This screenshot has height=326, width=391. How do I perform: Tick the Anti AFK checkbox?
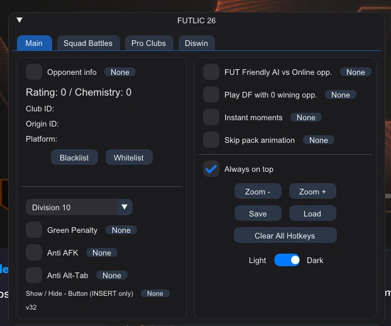[34, 252]
